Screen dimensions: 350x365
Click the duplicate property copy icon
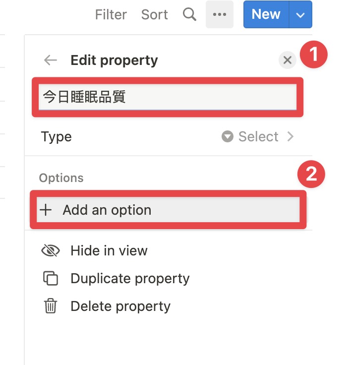51,278
